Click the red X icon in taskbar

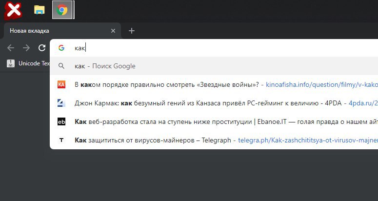(13, 10)
